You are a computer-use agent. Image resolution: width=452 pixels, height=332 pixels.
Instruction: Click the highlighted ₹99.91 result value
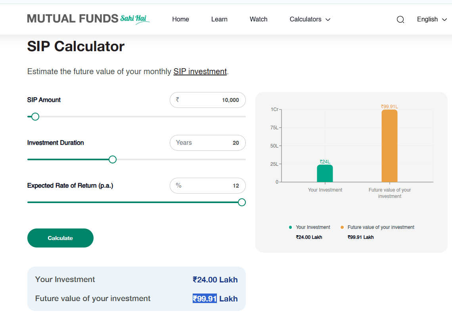205,299
